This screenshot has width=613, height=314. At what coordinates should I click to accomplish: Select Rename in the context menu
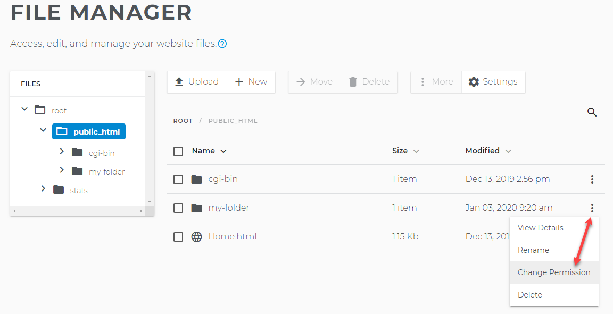tap(534, 250)
